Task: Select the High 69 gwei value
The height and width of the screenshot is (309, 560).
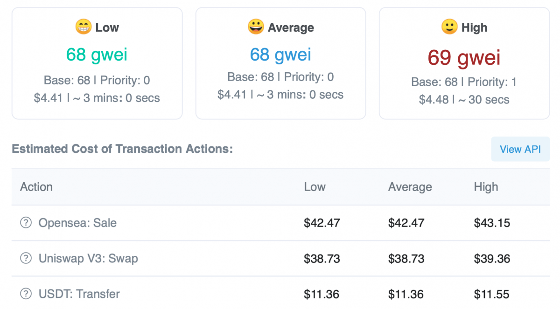Action: click(x=464, y=58)
